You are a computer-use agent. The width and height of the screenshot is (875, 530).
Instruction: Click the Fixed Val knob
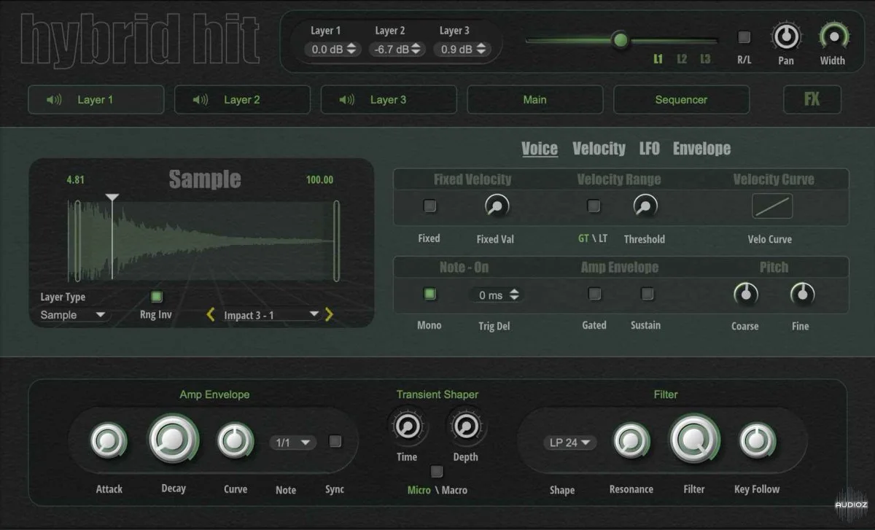pos(497,207)
